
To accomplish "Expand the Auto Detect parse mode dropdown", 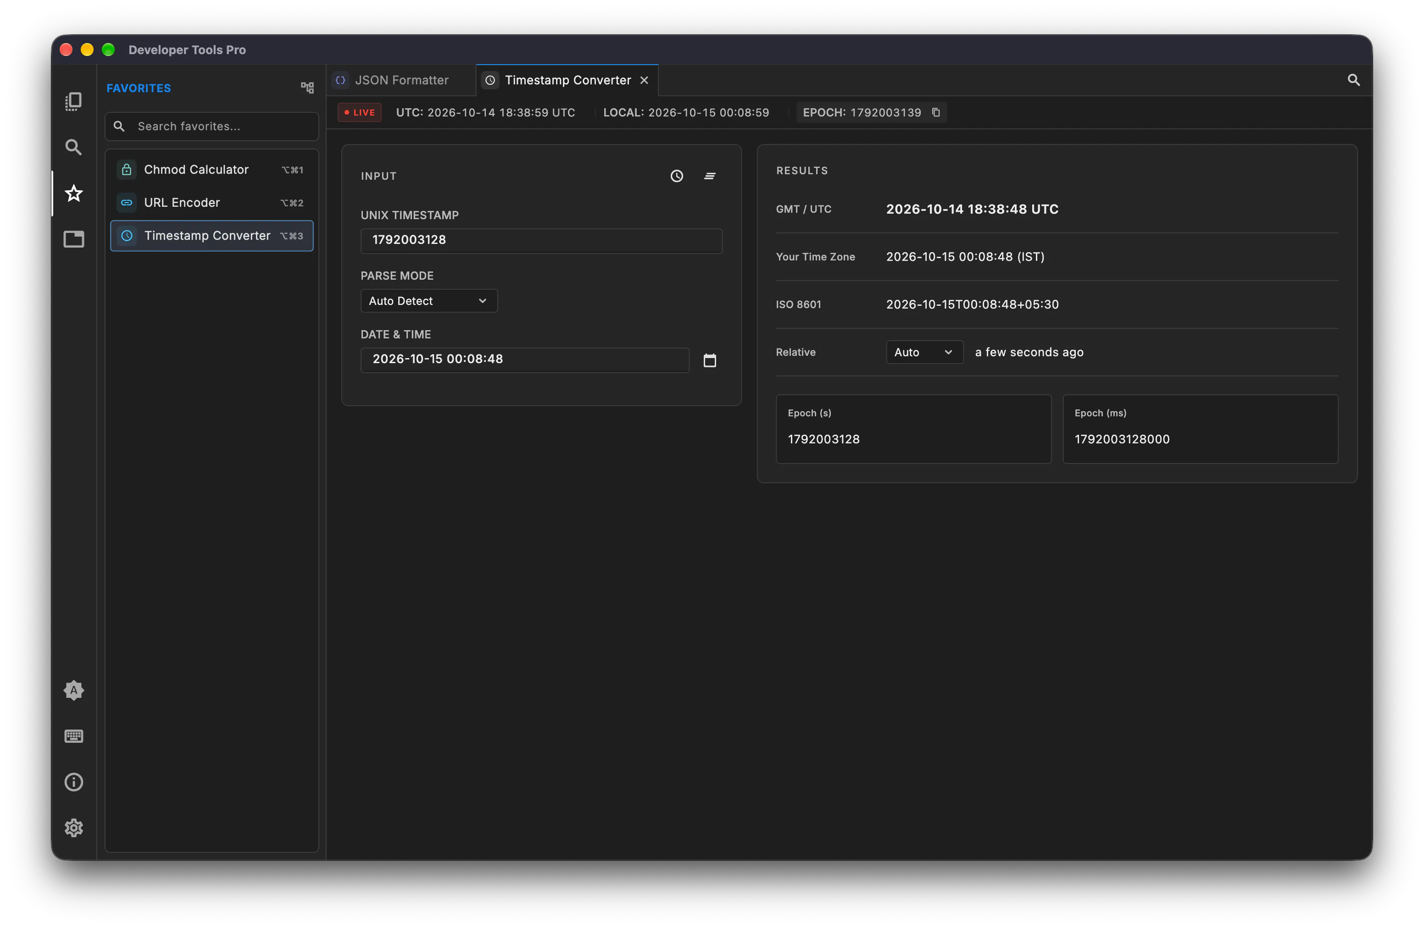I will pyautogui.click(x=429, y=301).
